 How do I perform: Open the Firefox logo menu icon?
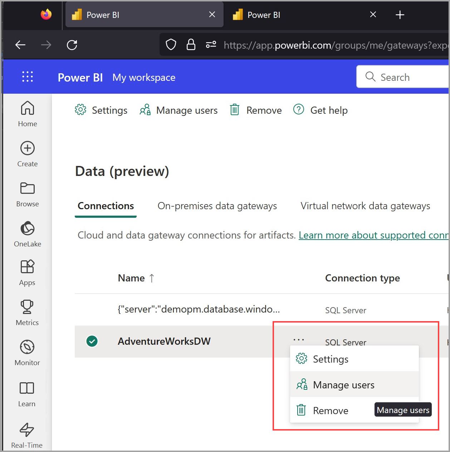pyautogui.click(x=46, y=15)
